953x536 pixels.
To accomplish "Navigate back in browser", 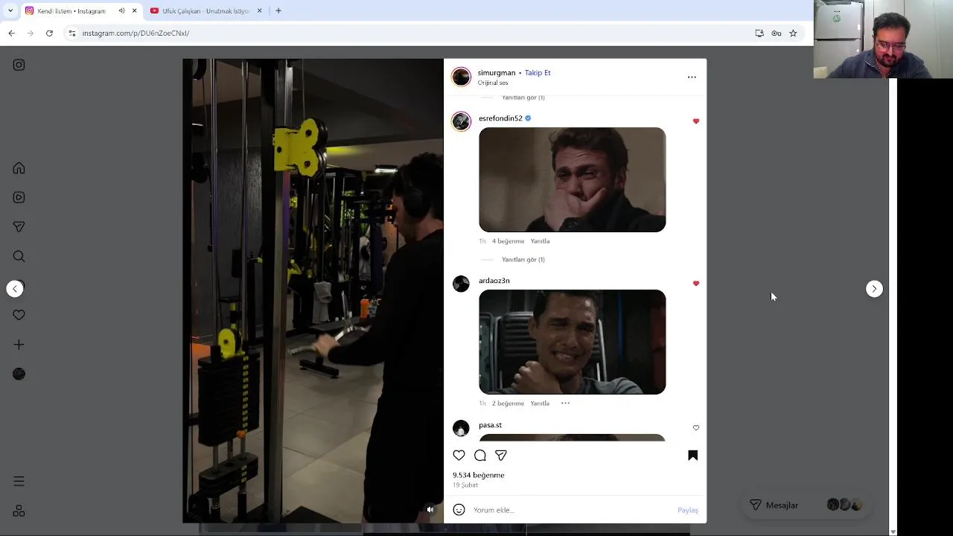I will tap(11, 33).
